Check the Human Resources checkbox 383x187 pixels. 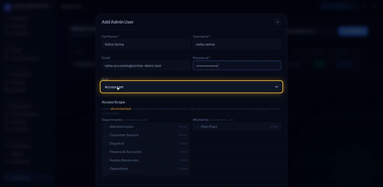click(106, 160)
